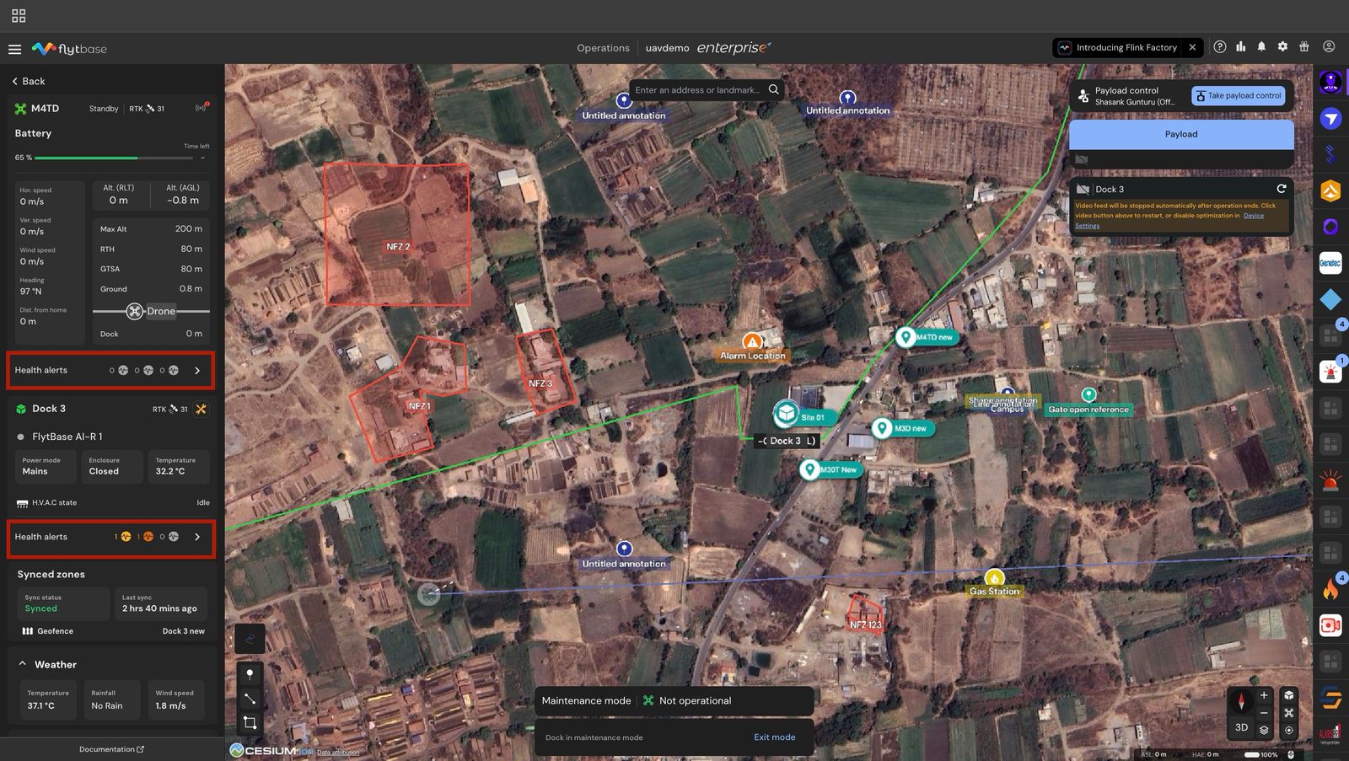Zoom in on the map
This screenshot has width=1349, height=761.
pos(1264,695)
